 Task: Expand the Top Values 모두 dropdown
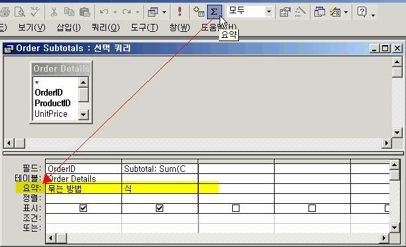269,12
